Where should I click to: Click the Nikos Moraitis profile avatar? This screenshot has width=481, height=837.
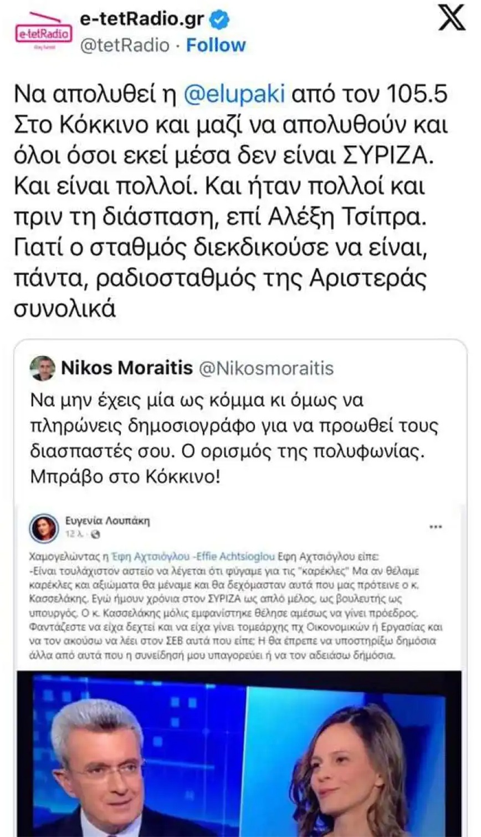click(43, 368)
